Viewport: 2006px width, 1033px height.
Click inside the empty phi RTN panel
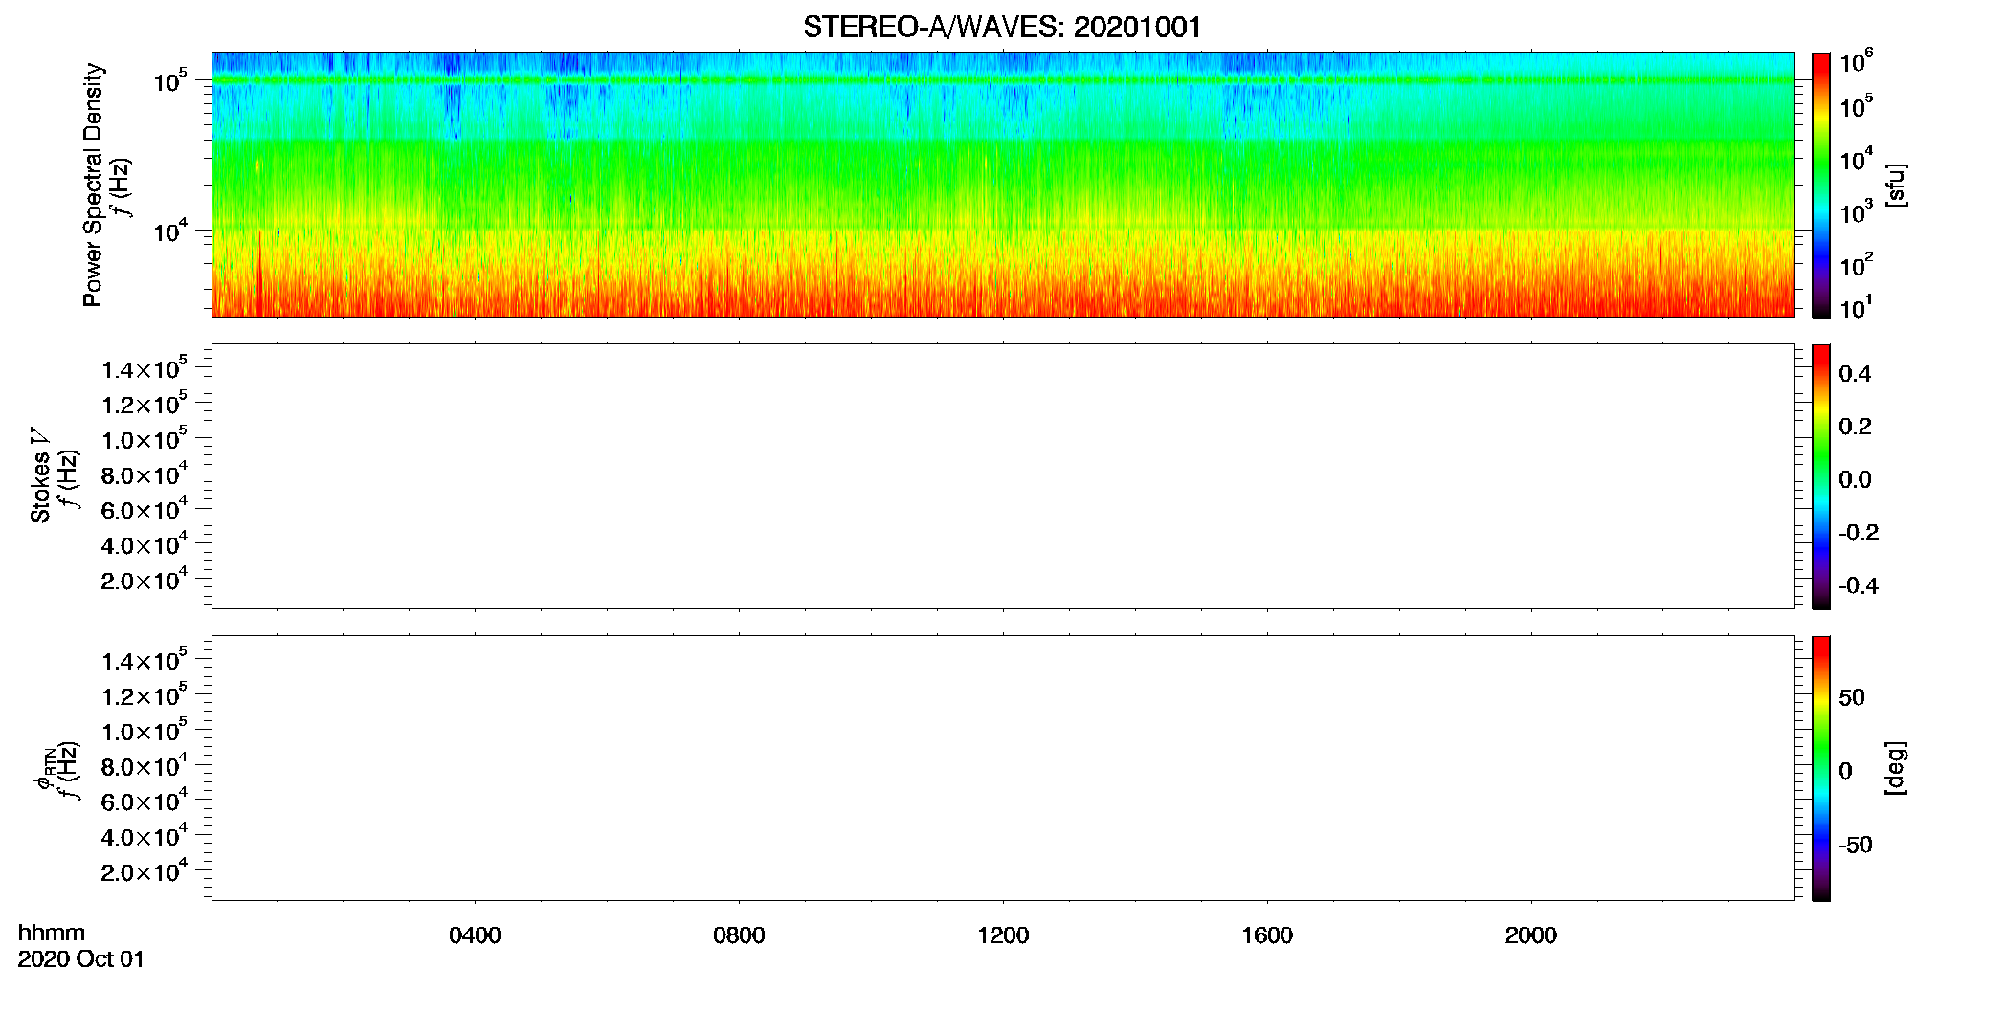pos(1002,768)
